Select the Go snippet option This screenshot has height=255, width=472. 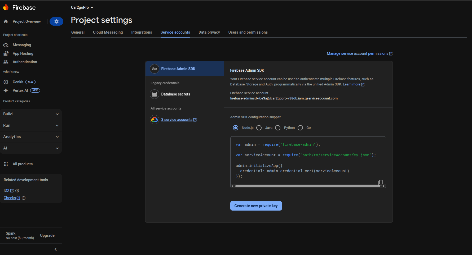(300, 128)
